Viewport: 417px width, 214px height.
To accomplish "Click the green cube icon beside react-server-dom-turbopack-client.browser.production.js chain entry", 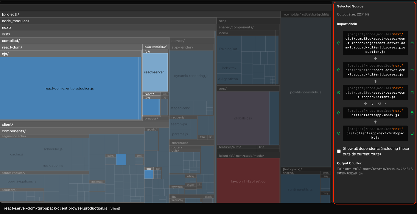I will click(x=339, y=43).
